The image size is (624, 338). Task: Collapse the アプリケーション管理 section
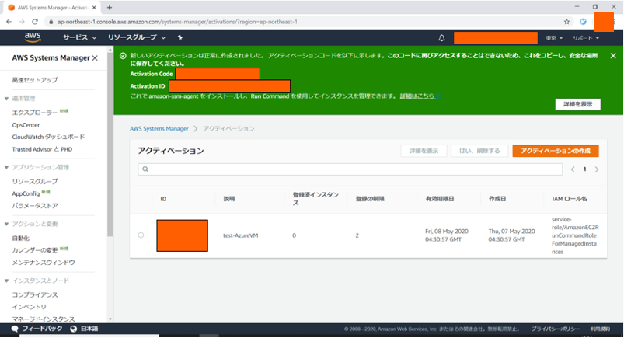tap(6, 167)
